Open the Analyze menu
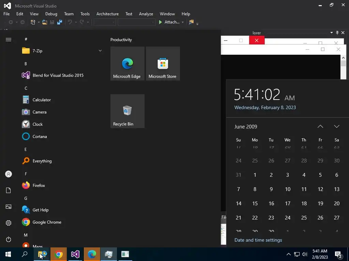The width and height of the screenshot is (349, 261). pos(146,14)
